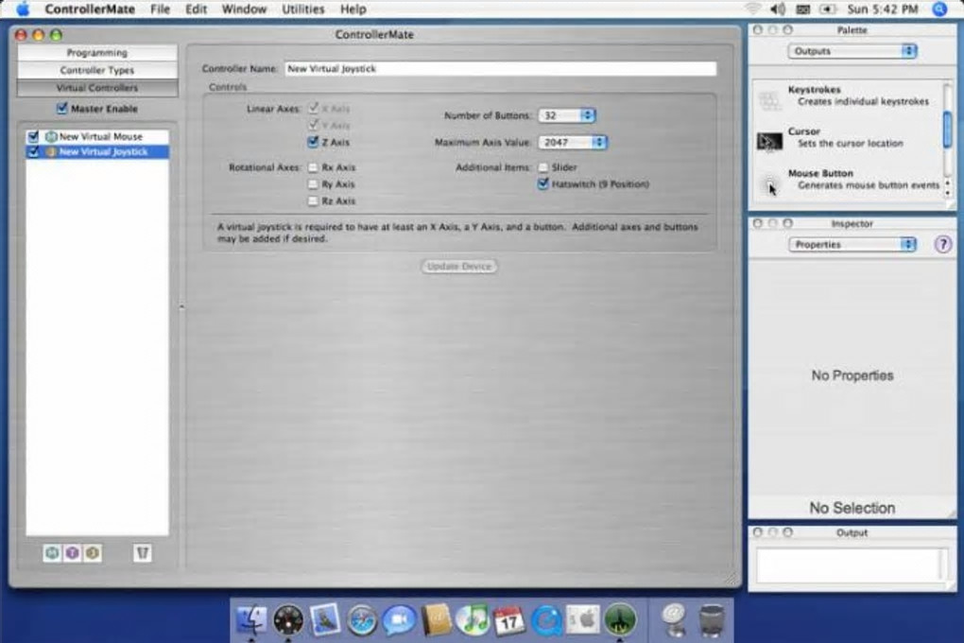Open Spotlight search in menu bar

tap(939, 9)
